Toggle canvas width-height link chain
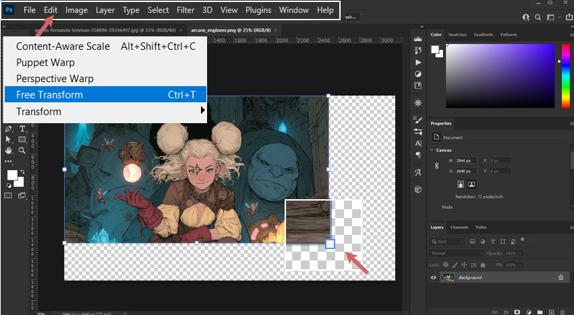 click(x=436, y=166)
